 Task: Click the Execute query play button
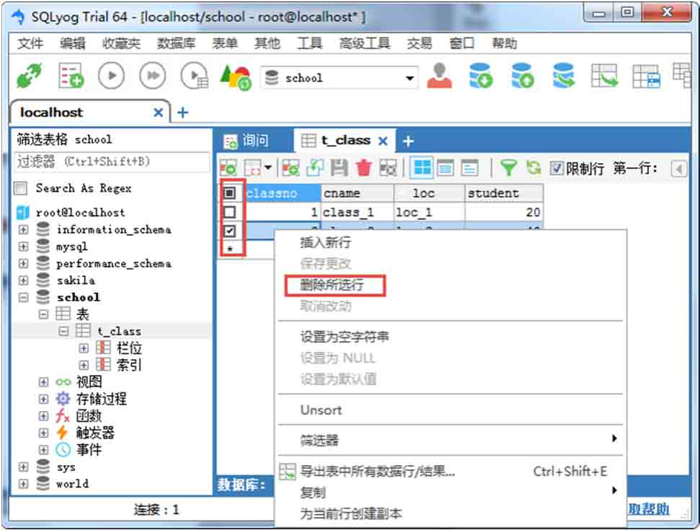111,76
